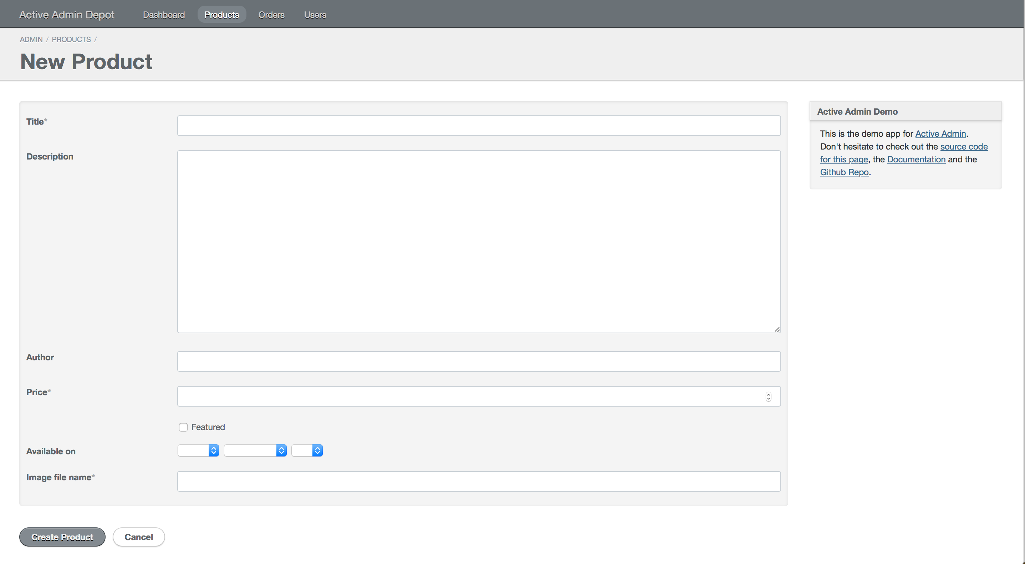Open the Documentation link
This screenshot has height=564, width=1025.
(x=916, y=159)
